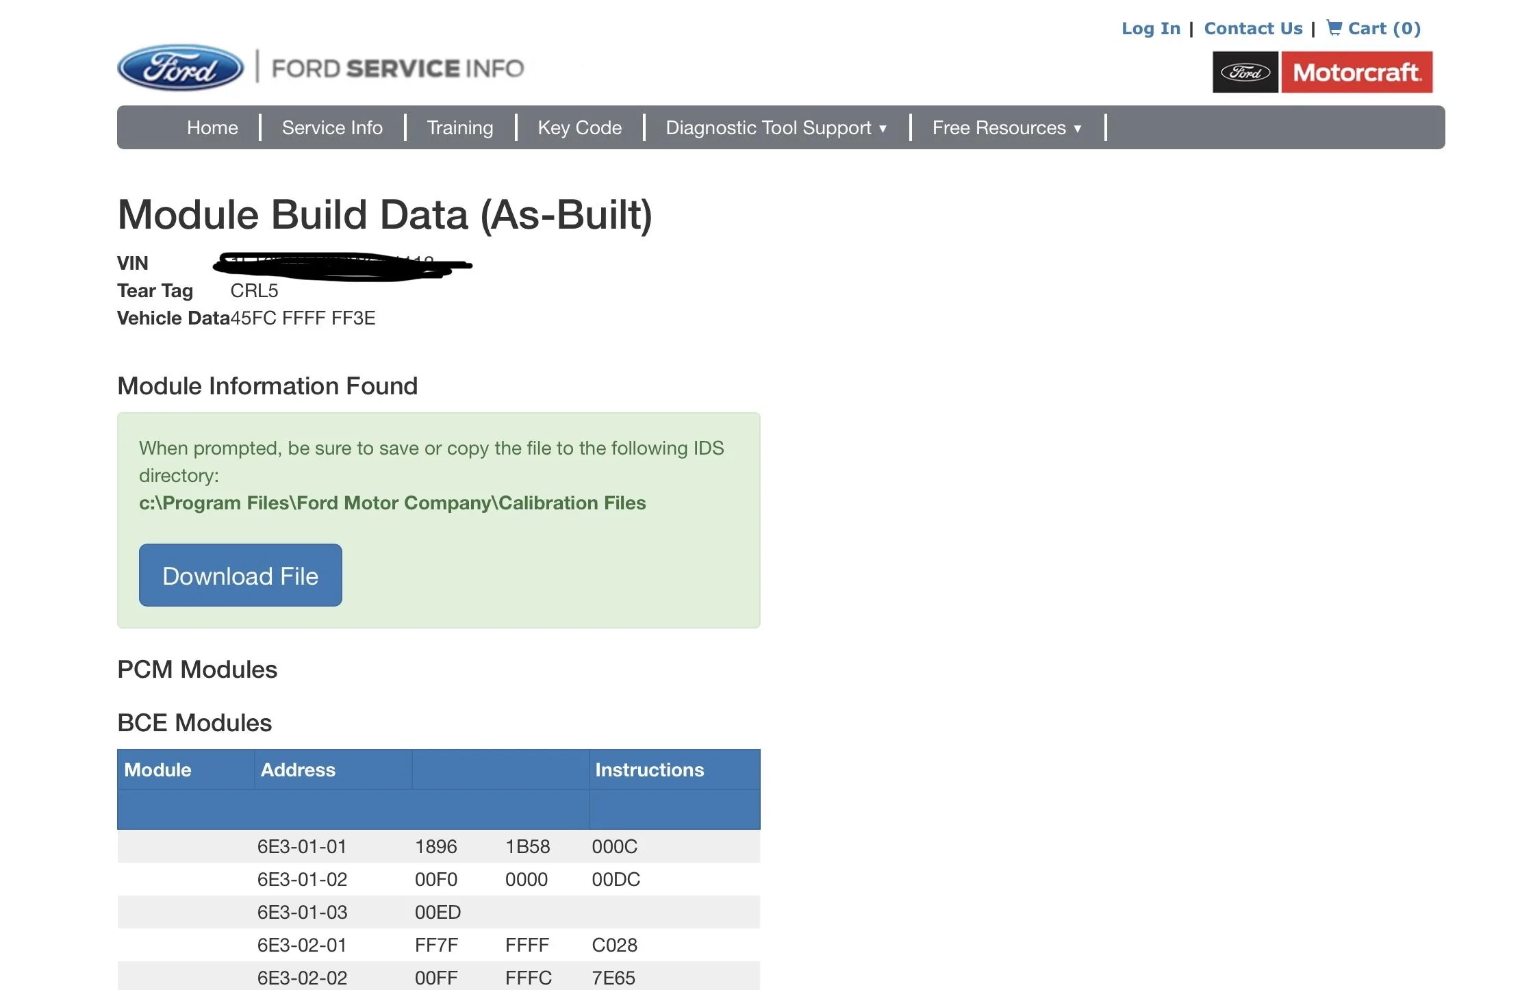Click the Ford oval logo
This screenshot has height=990, width=1520.
[x=180, y=68]
